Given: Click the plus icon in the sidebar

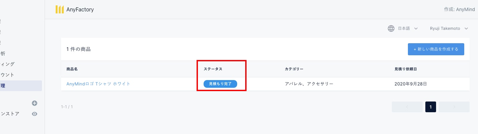Looking at the screenshot, I should tap(34, 103).
